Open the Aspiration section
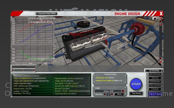174x108 pixels. 155,82
